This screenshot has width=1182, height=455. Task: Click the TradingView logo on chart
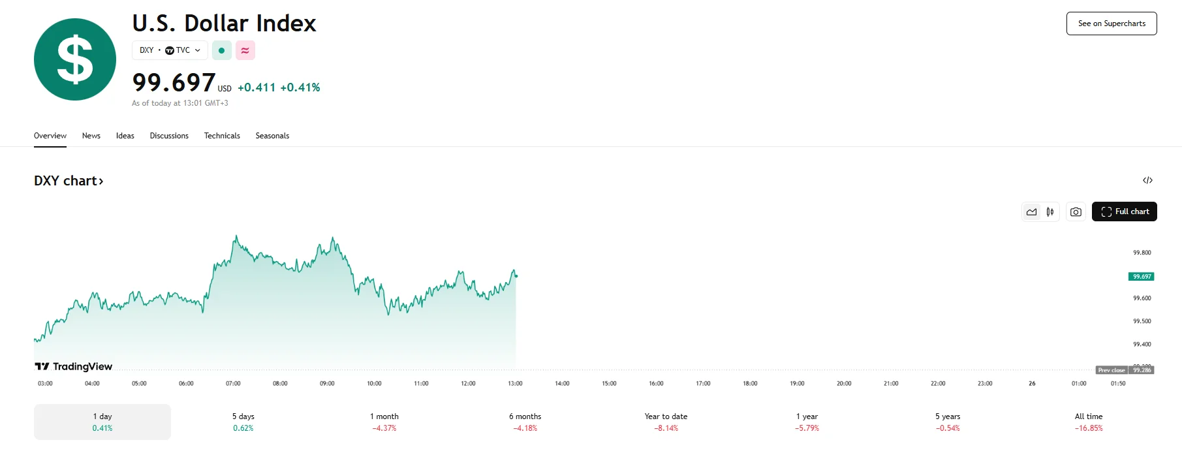(74, 366)
